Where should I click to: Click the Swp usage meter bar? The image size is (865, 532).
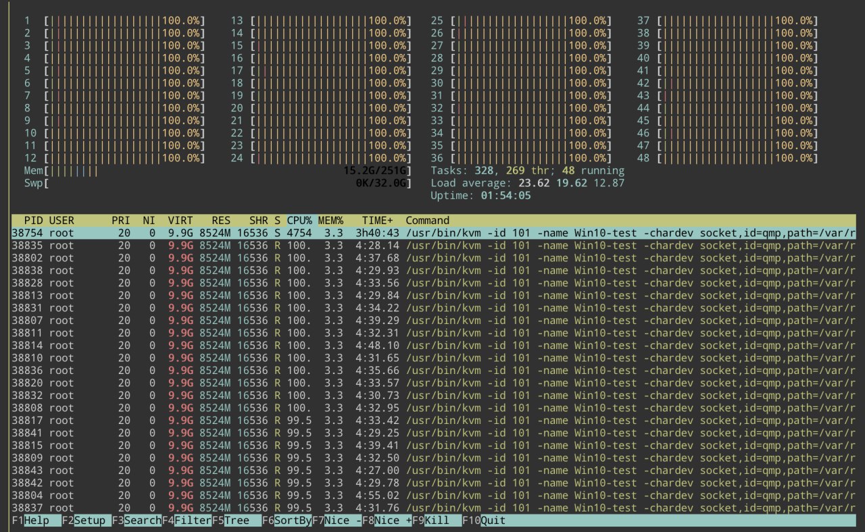[217, 183]
